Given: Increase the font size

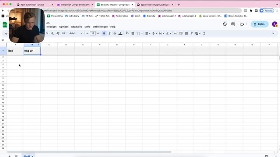Looking at the screenshot, I should 98,34.
